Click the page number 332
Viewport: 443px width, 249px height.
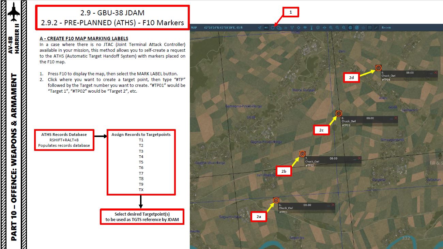406,238
